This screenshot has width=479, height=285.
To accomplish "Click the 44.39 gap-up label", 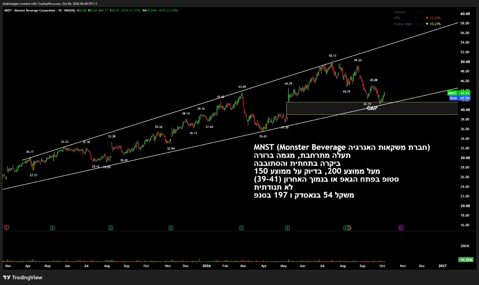I will [x=288, y=84].
